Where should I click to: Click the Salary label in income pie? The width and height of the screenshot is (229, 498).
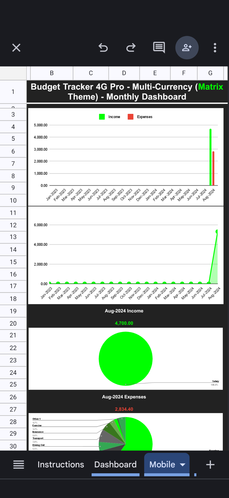(x=215, y=381)
